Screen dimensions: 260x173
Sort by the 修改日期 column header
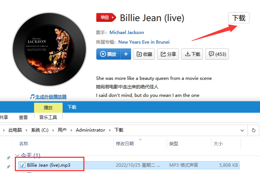coord(125,143)
